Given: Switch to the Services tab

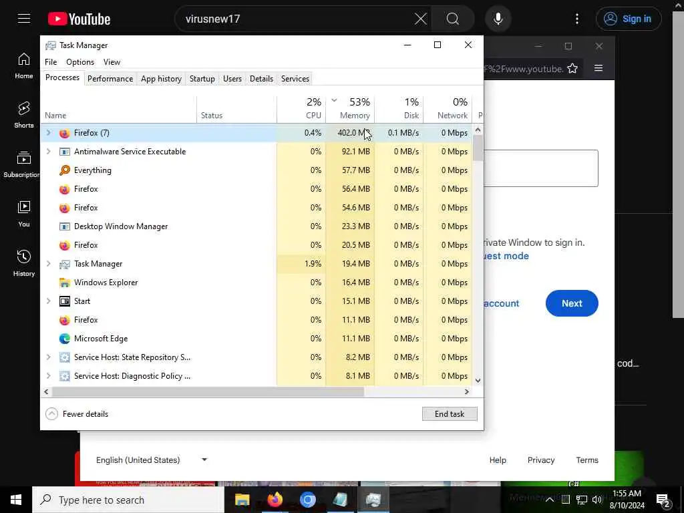Looking at the screenshot, I should (x=295, y=79).
